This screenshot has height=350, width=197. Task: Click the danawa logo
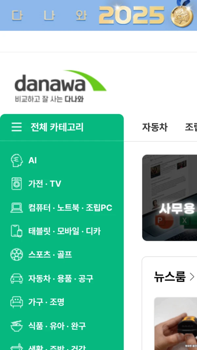pos(60,86)
